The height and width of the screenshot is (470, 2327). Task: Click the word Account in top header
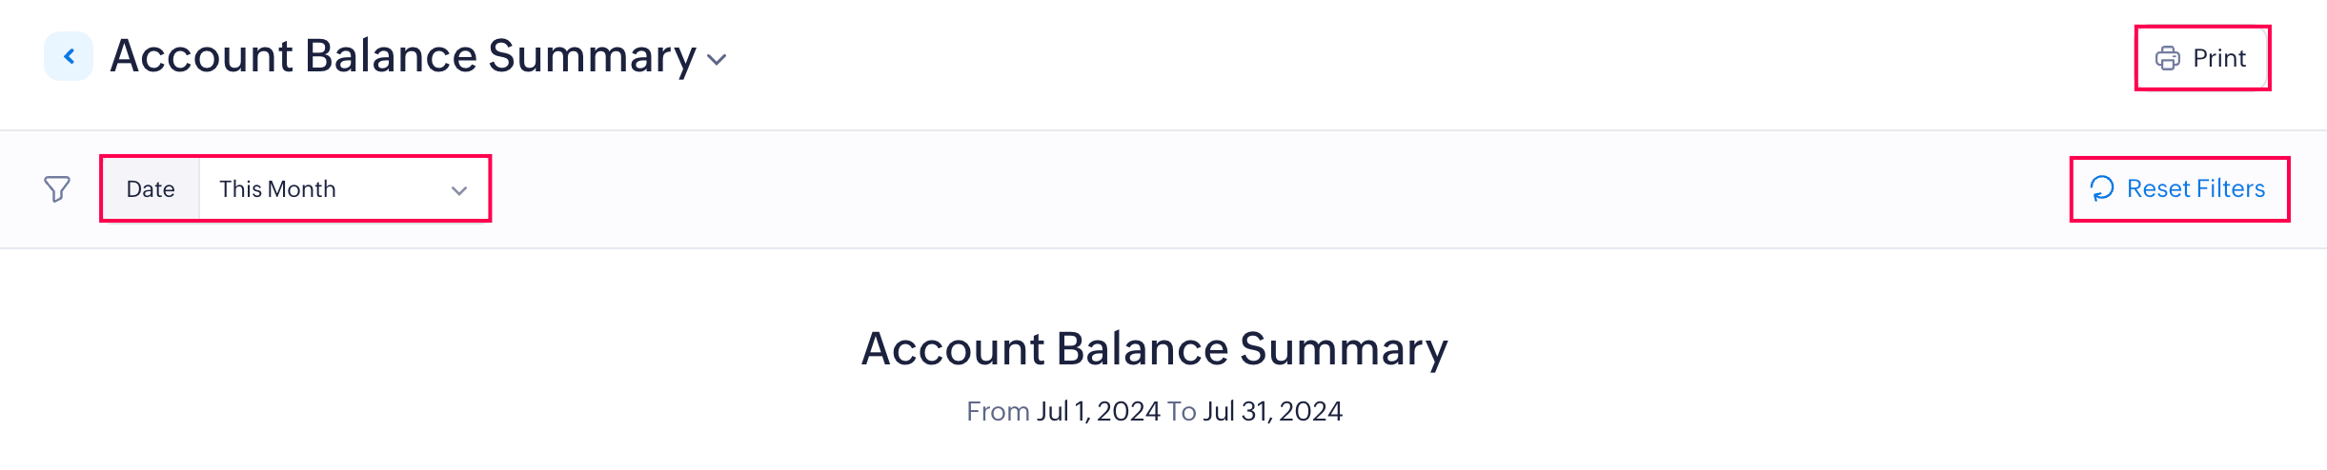201,56
